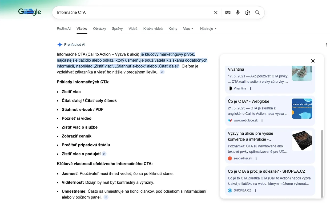
Task: Search by image with Lens icon
Action: [x=248, y=12]
